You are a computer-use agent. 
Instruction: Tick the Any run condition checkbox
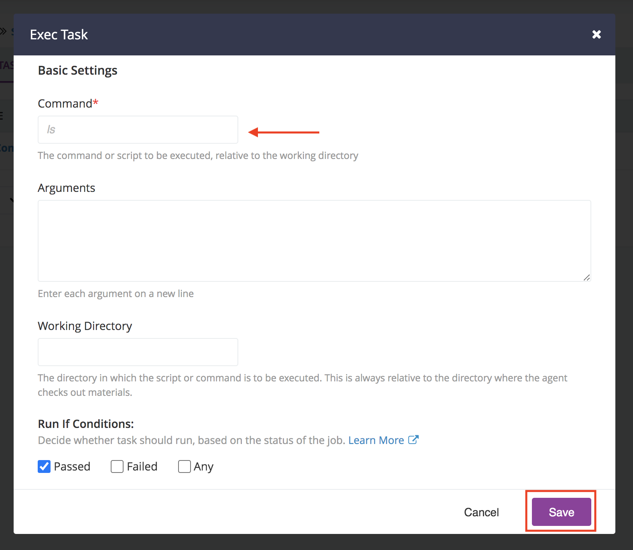pos(185,466)
